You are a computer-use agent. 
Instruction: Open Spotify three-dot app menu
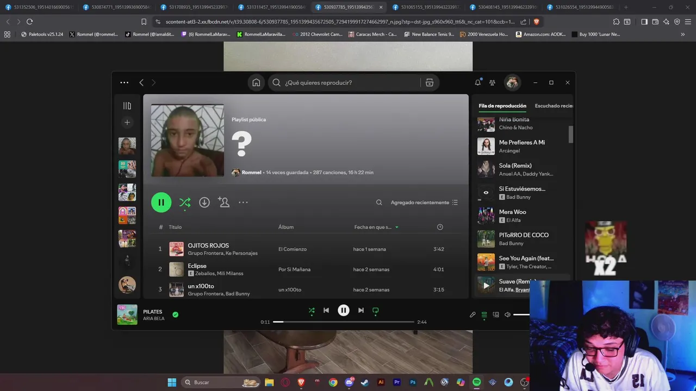click(124, 83)
